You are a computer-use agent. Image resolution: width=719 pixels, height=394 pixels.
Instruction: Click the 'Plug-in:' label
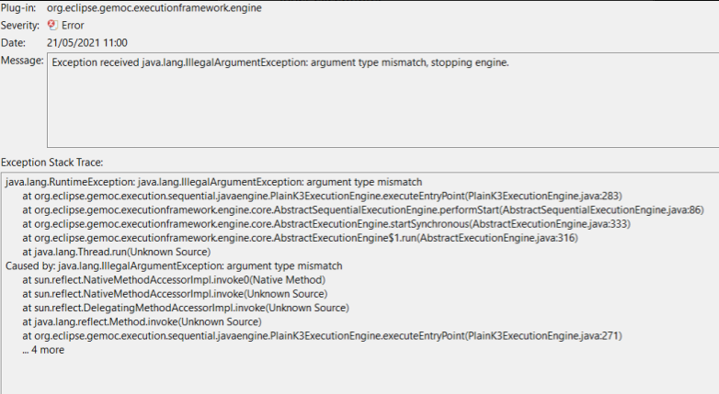click(x=20, y=8)
